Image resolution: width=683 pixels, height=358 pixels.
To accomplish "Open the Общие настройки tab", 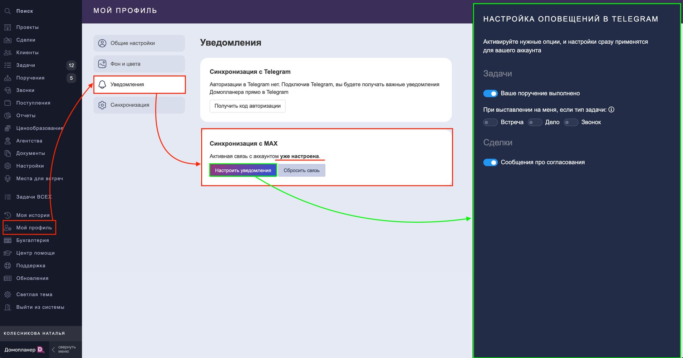I will tap(139, 43).
